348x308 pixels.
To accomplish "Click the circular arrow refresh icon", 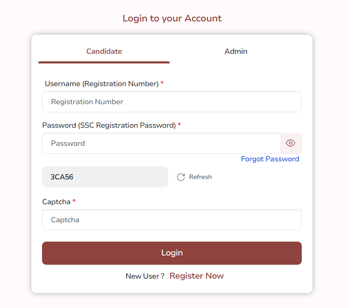I will pyautogui.click(x=181, y=177).
